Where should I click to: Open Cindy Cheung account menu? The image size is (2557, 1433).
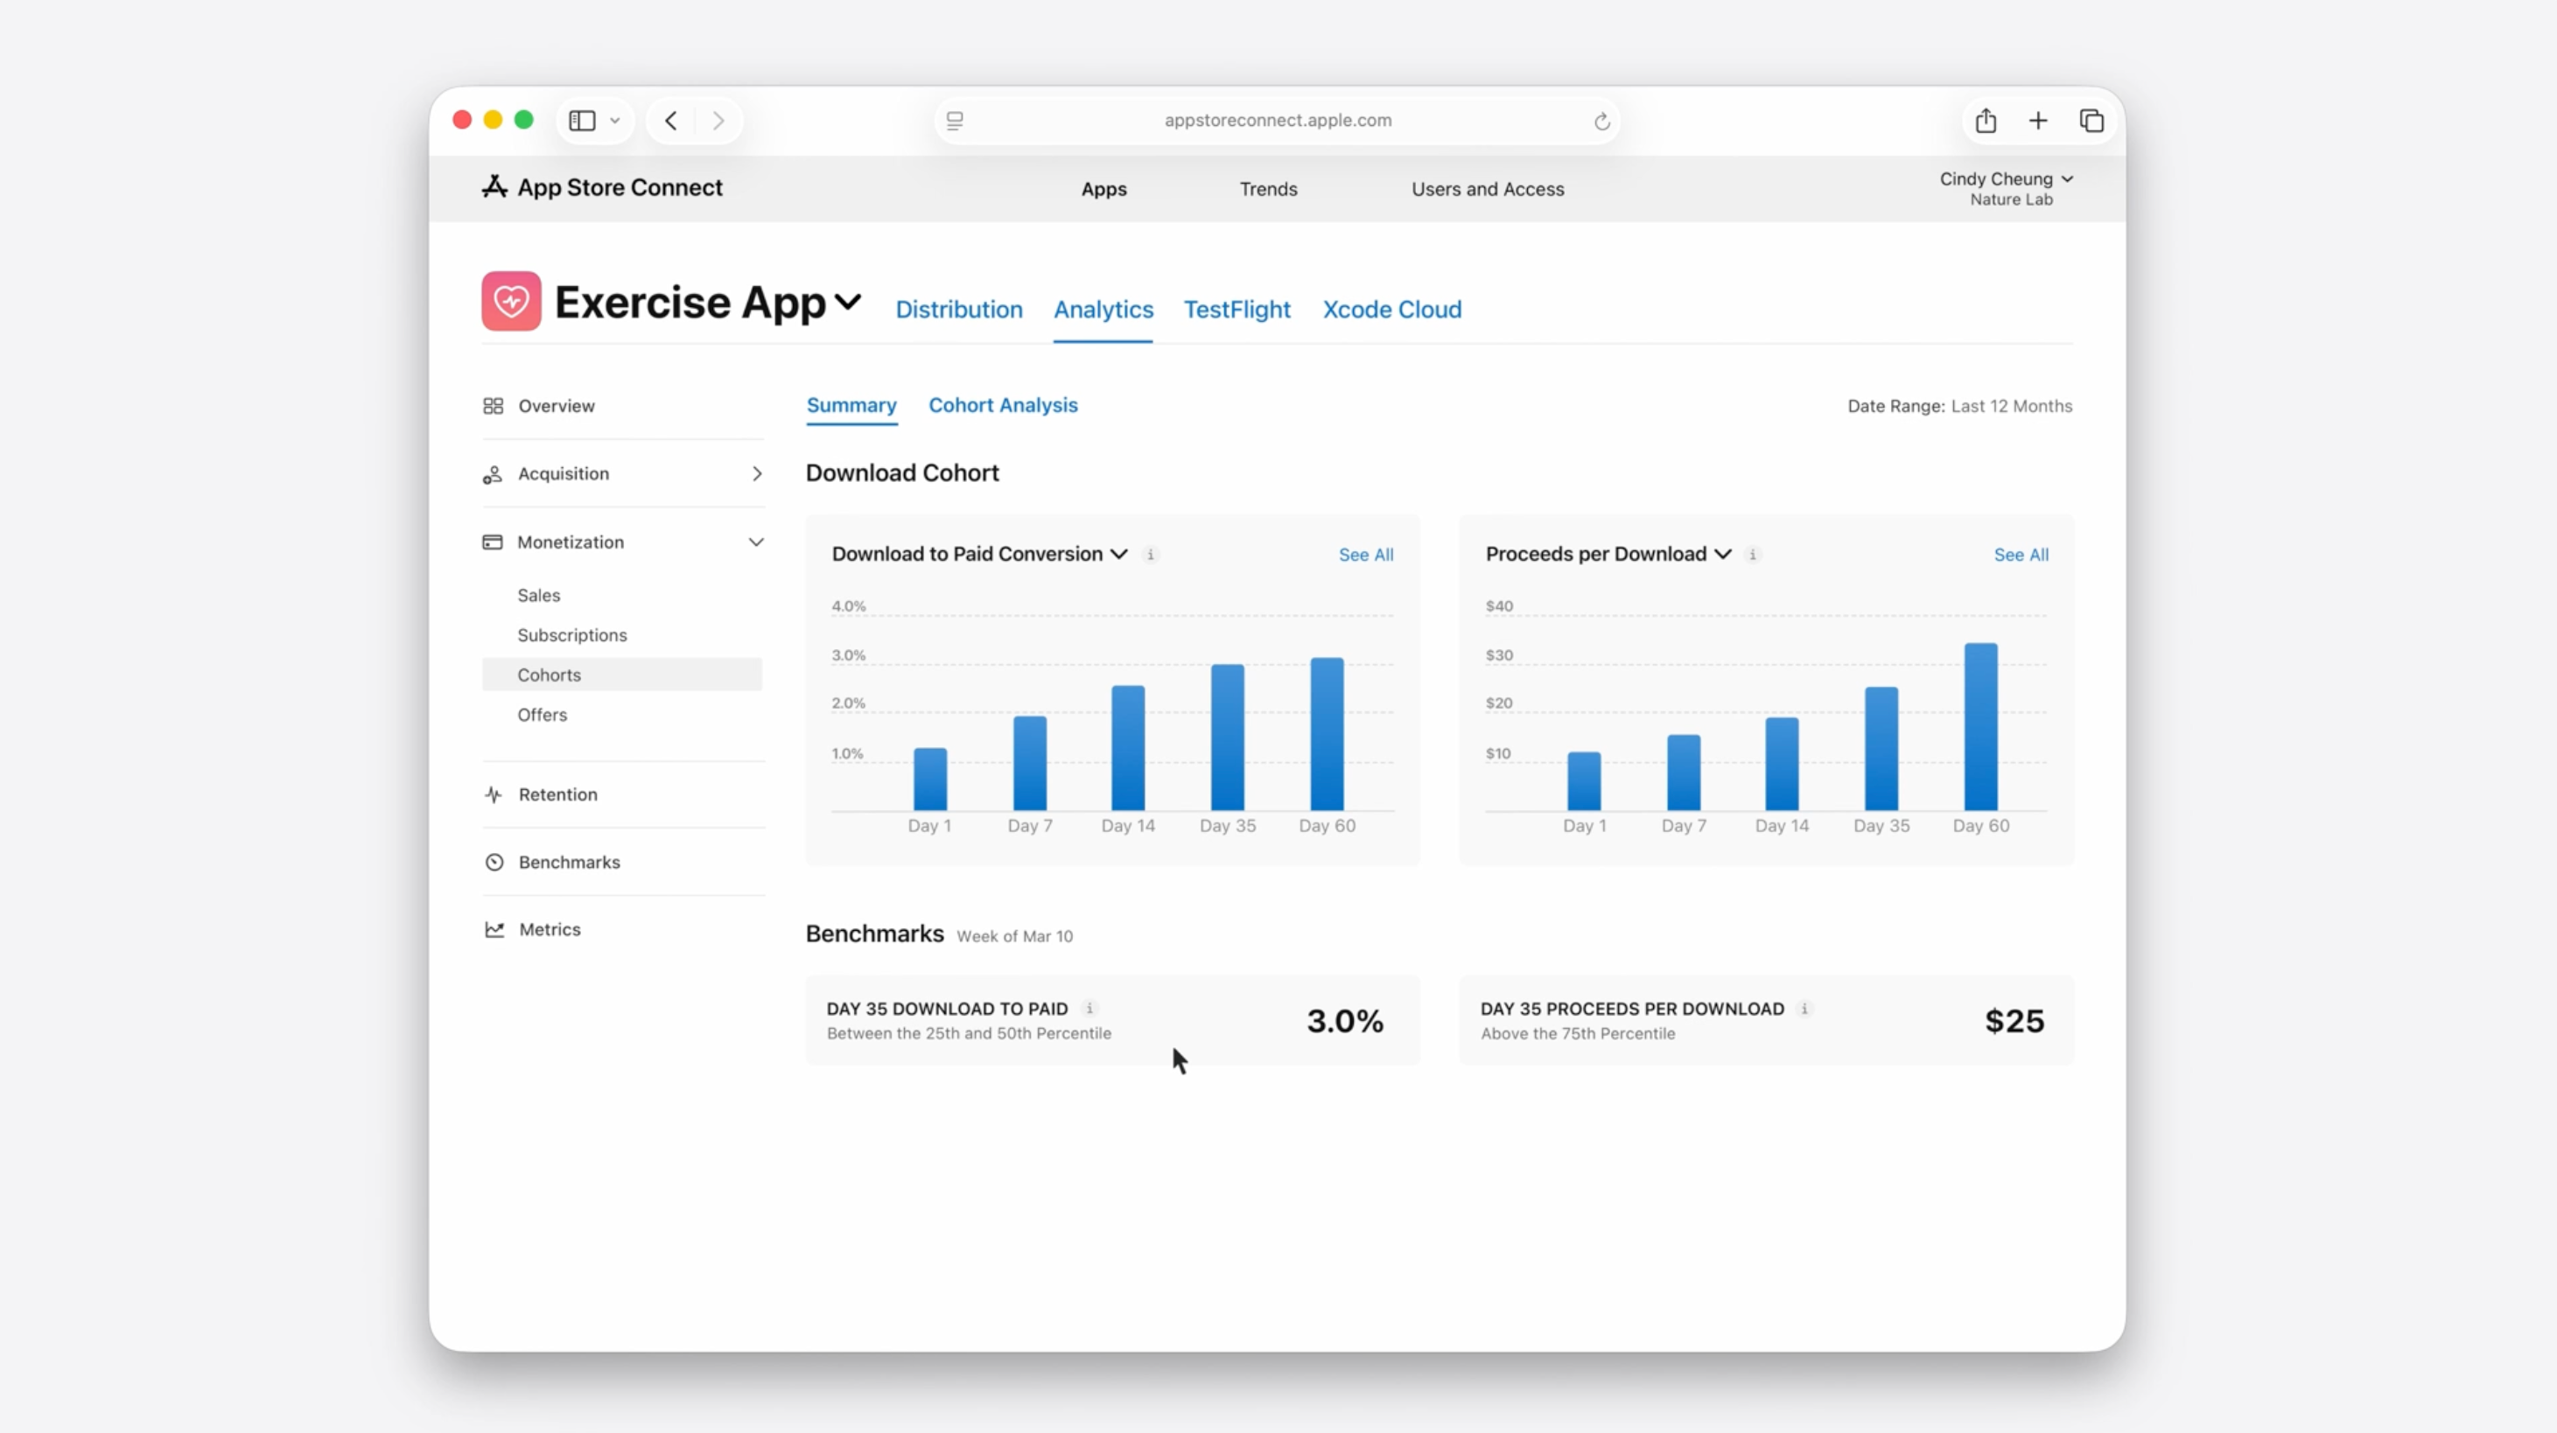[x=2005, y=179]
